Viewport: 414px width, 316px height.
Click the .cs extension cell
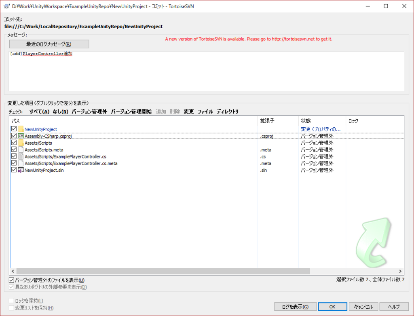click(263, 156)
